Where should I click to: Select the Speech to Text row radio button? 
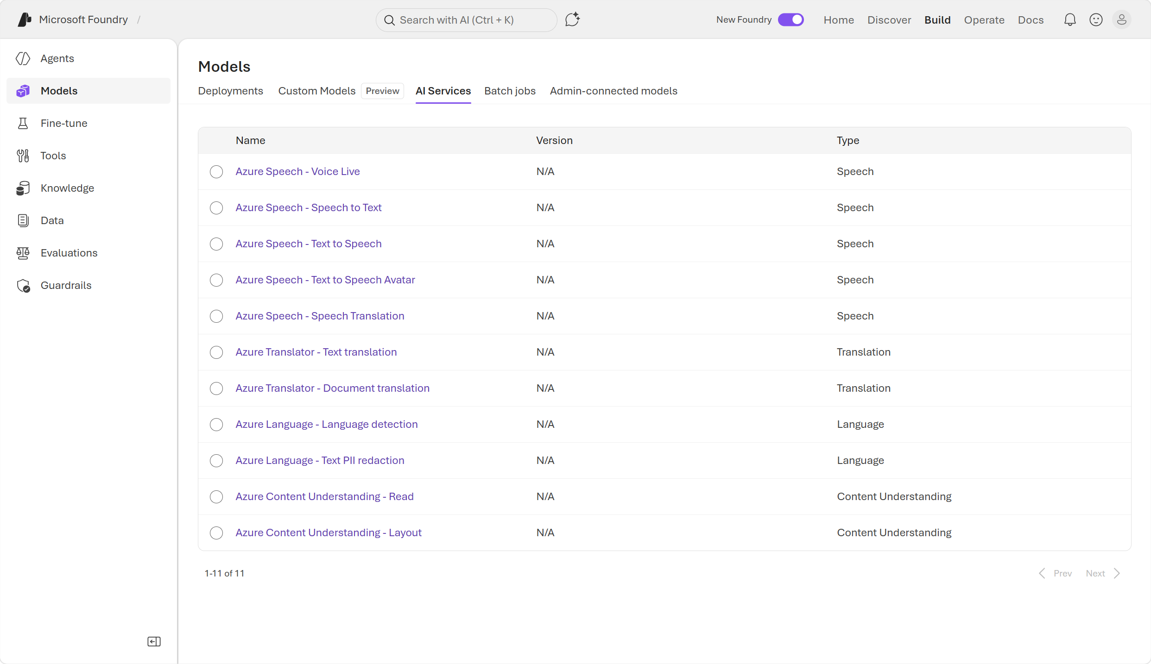point(216,208)
